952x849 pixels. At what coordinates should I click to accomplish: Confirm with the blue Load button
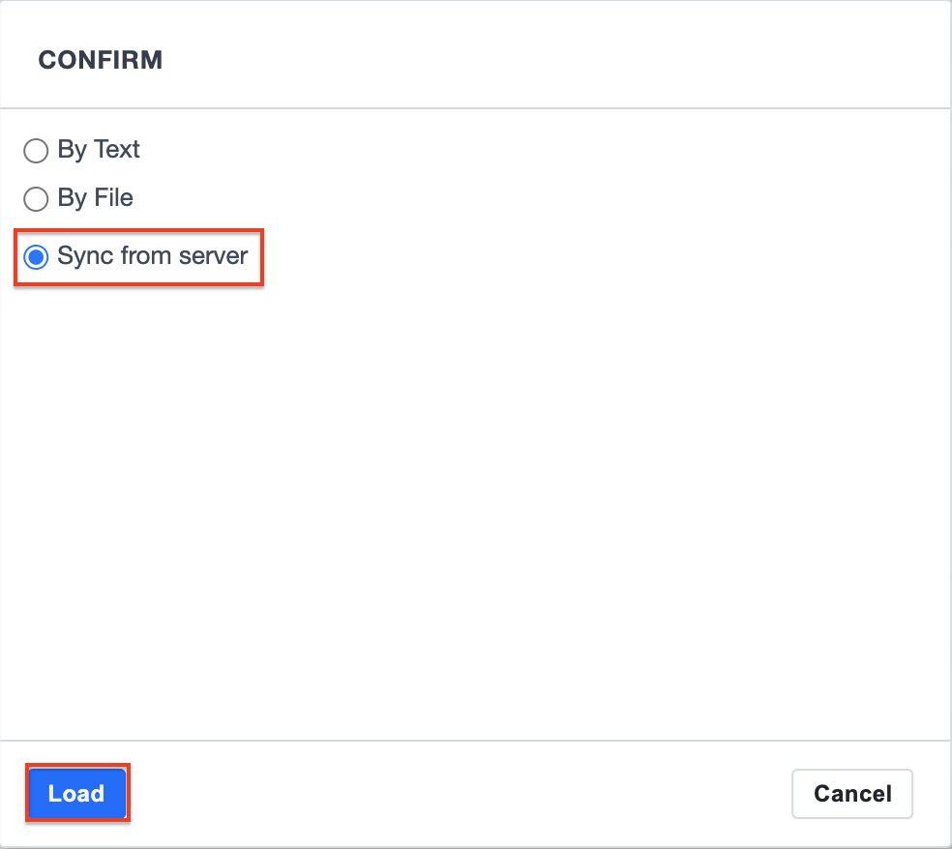pyautogui.click(x=77, y=793)
